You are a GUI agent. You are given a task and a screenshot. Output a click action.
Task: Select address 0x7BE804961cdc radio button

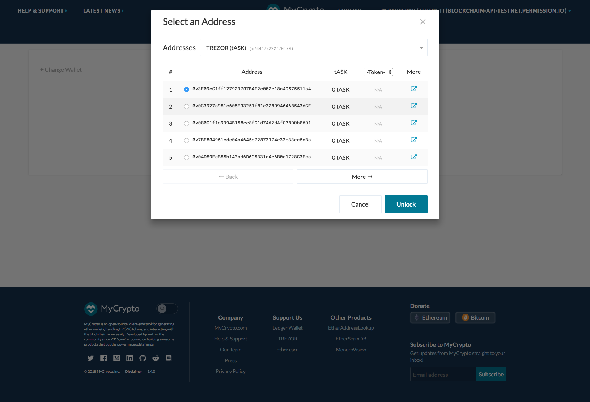tap(187, 140)
